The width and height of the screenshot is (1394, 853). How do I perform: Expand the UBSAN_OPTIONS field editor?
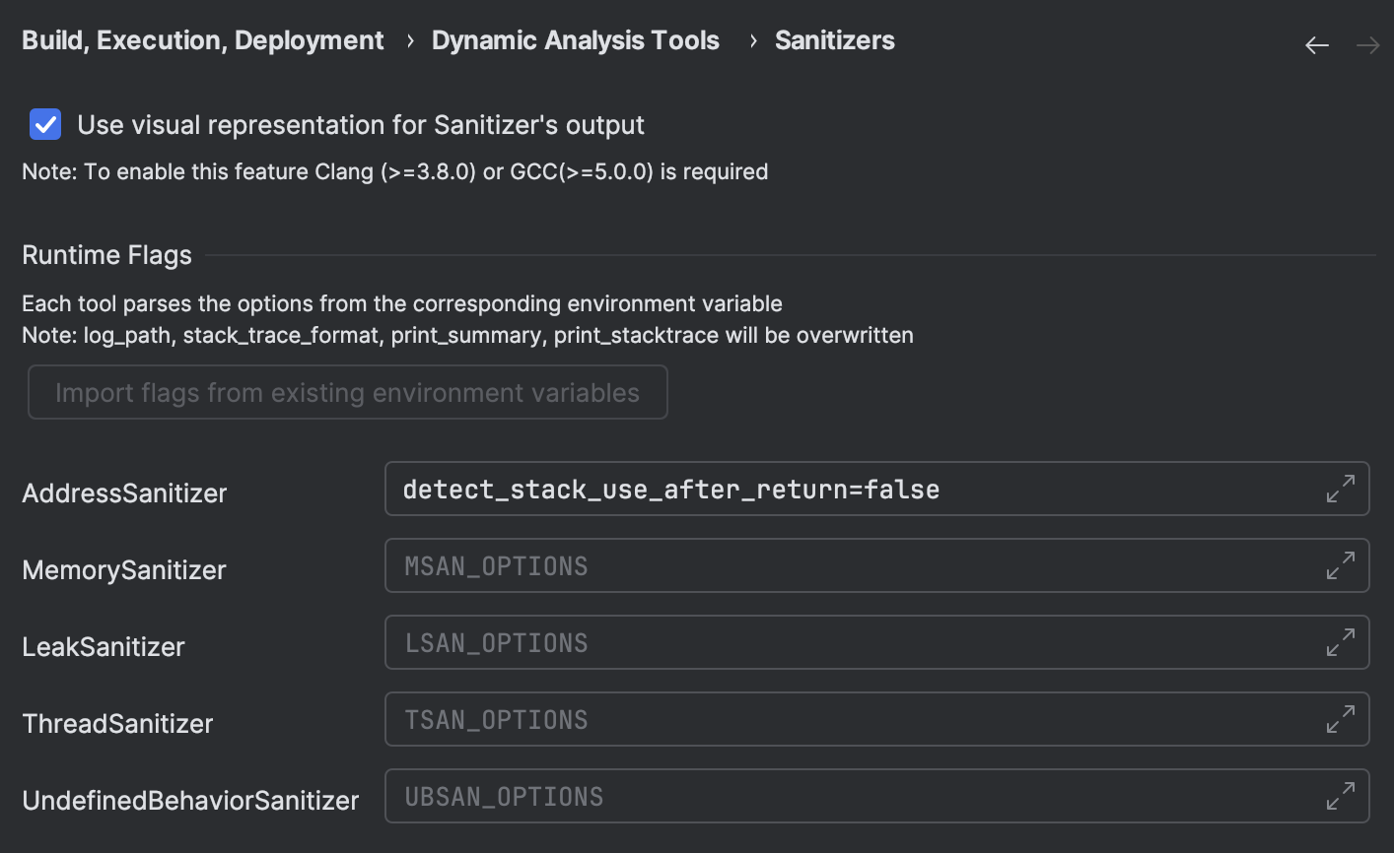[1339, 796]
